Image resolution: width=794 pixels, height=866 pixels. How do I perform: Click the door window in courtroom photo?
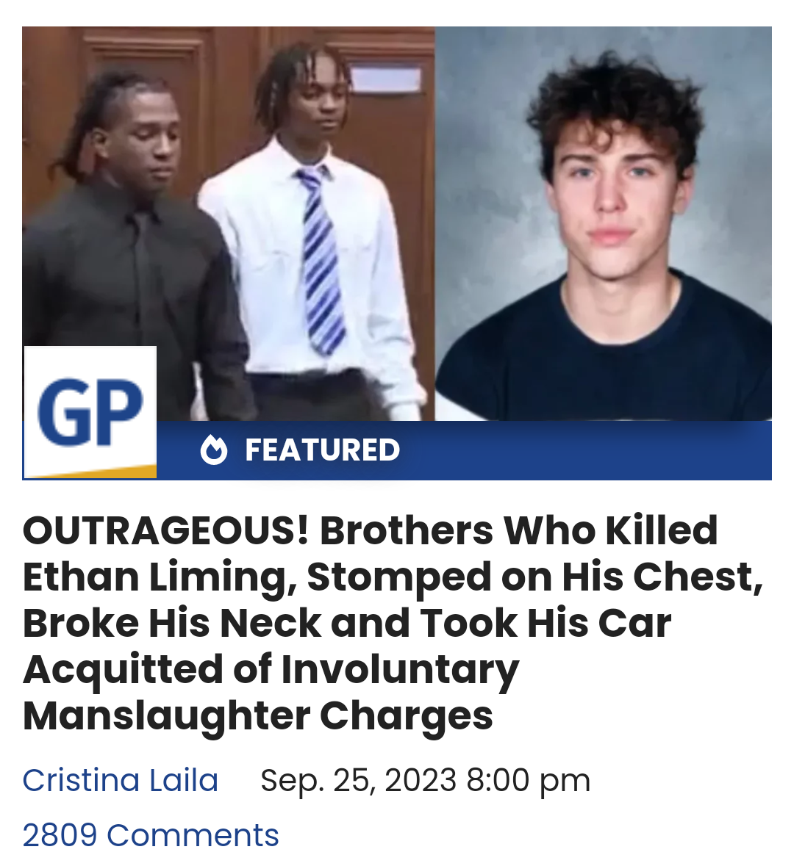coord(385,79)
